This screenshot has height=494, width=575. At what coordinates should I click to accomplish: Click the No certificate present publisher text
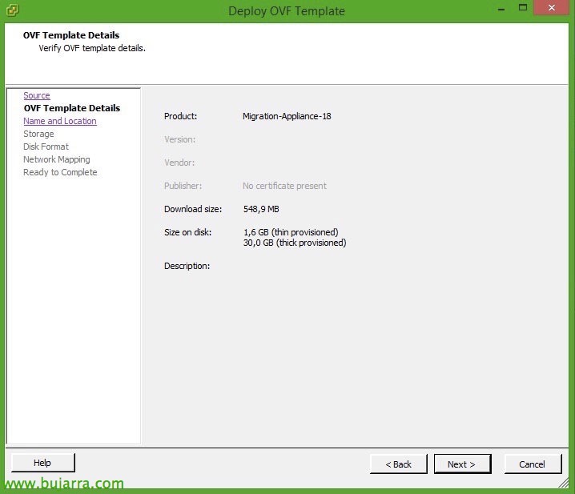point(284,186)
